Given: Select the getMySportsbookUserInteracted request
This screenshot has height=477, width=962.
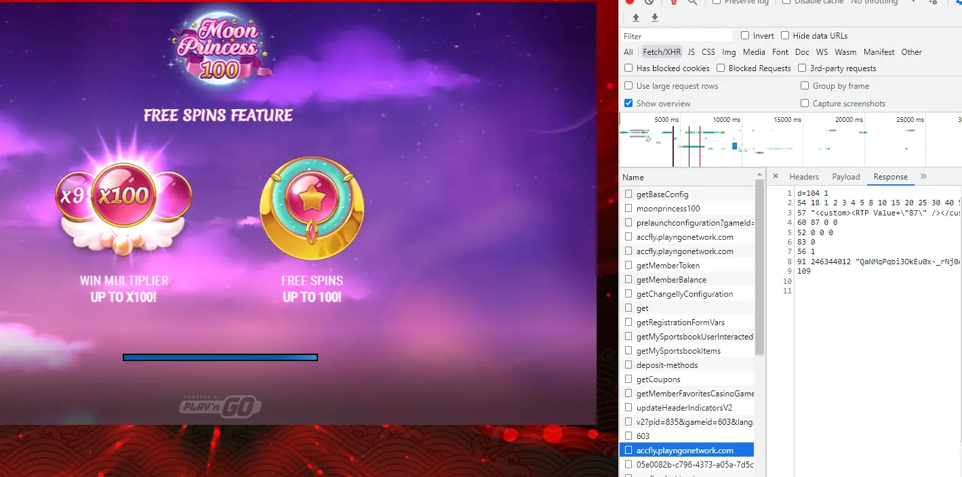Looking at the screenshot, I should 687,337.
